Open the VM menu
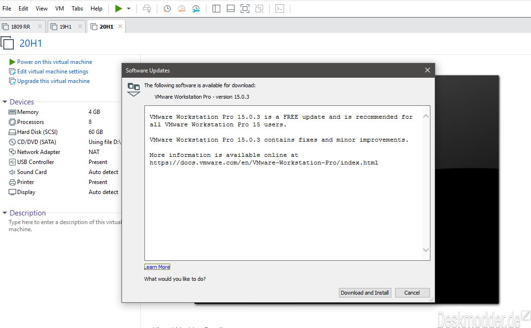 point(60,9)
